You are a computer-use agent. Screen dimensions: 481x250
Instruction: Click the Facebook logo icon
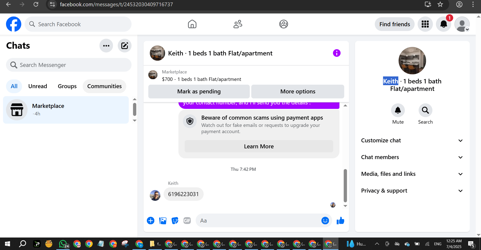pos(14,24)
